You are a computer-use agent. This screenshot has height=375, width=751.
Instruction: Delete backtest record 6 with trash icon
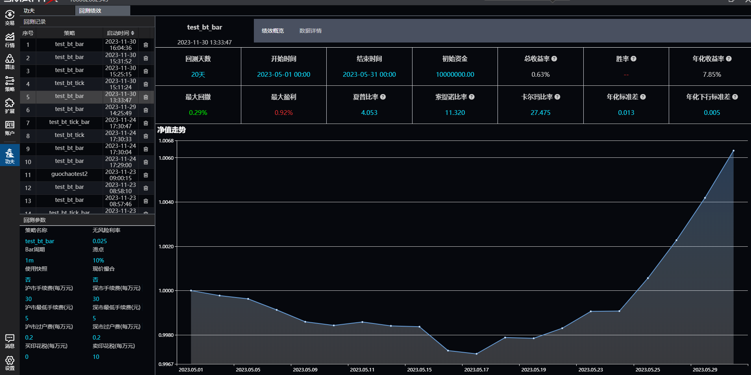click(146, 110)
